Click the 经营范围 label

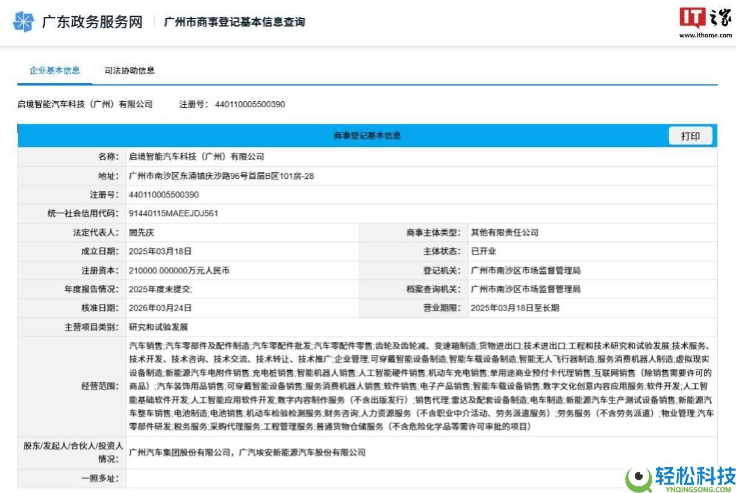coord(100,386)
